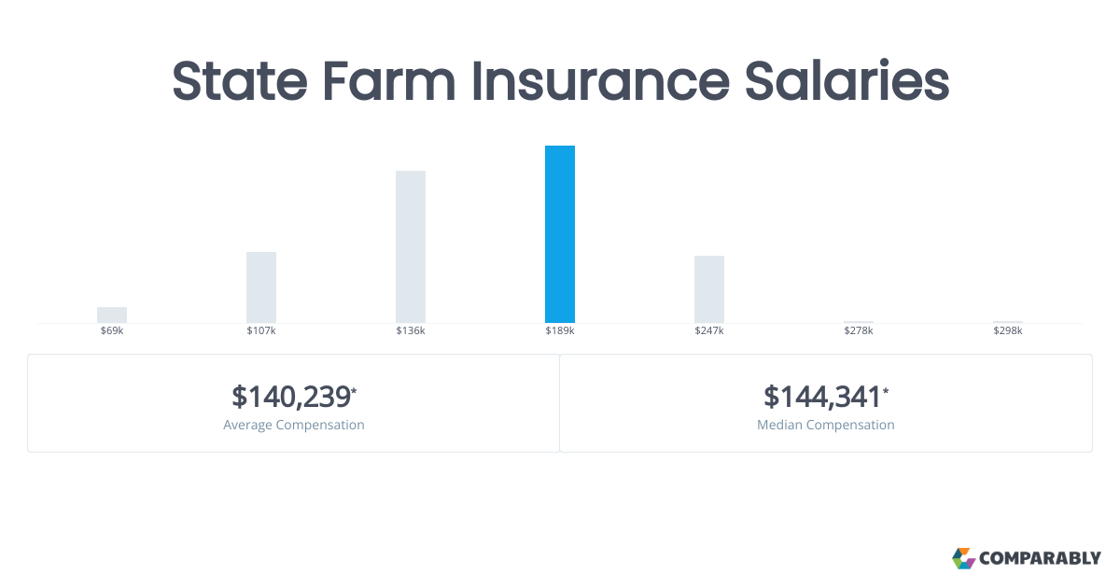Select the highlighted blue $189k bar

coord(560,234)
